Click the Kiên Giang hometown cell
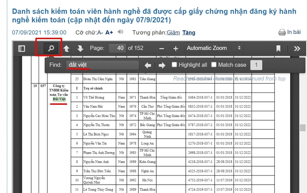307x193 pixels. (147, 162)
